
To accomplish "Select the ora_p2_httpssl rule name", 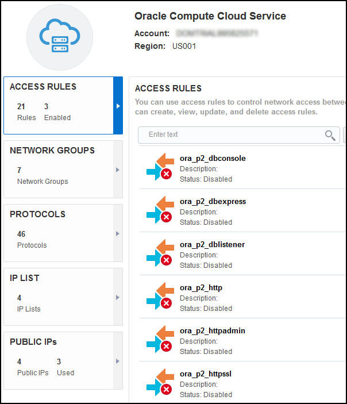I will point(206,374).
